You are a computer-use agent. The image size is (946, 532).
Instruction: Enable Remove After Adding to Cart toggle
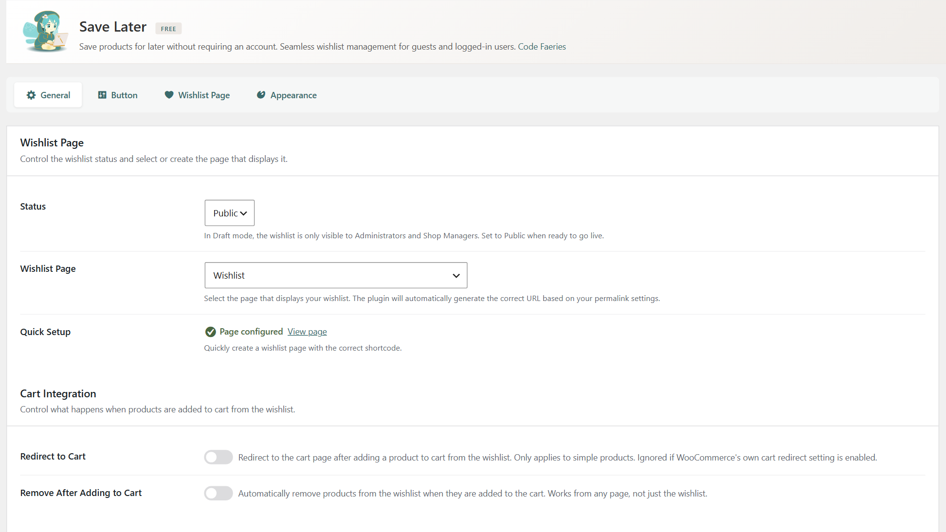tap(218, 493)
